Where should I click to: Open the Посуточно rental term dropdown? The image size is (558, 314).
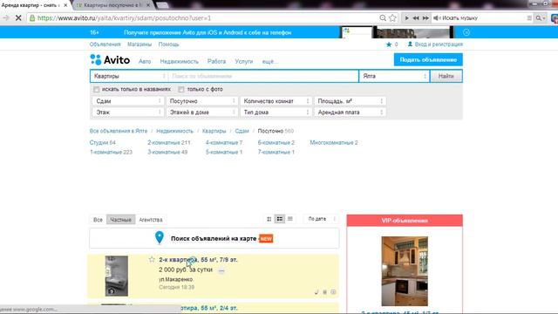201,101
